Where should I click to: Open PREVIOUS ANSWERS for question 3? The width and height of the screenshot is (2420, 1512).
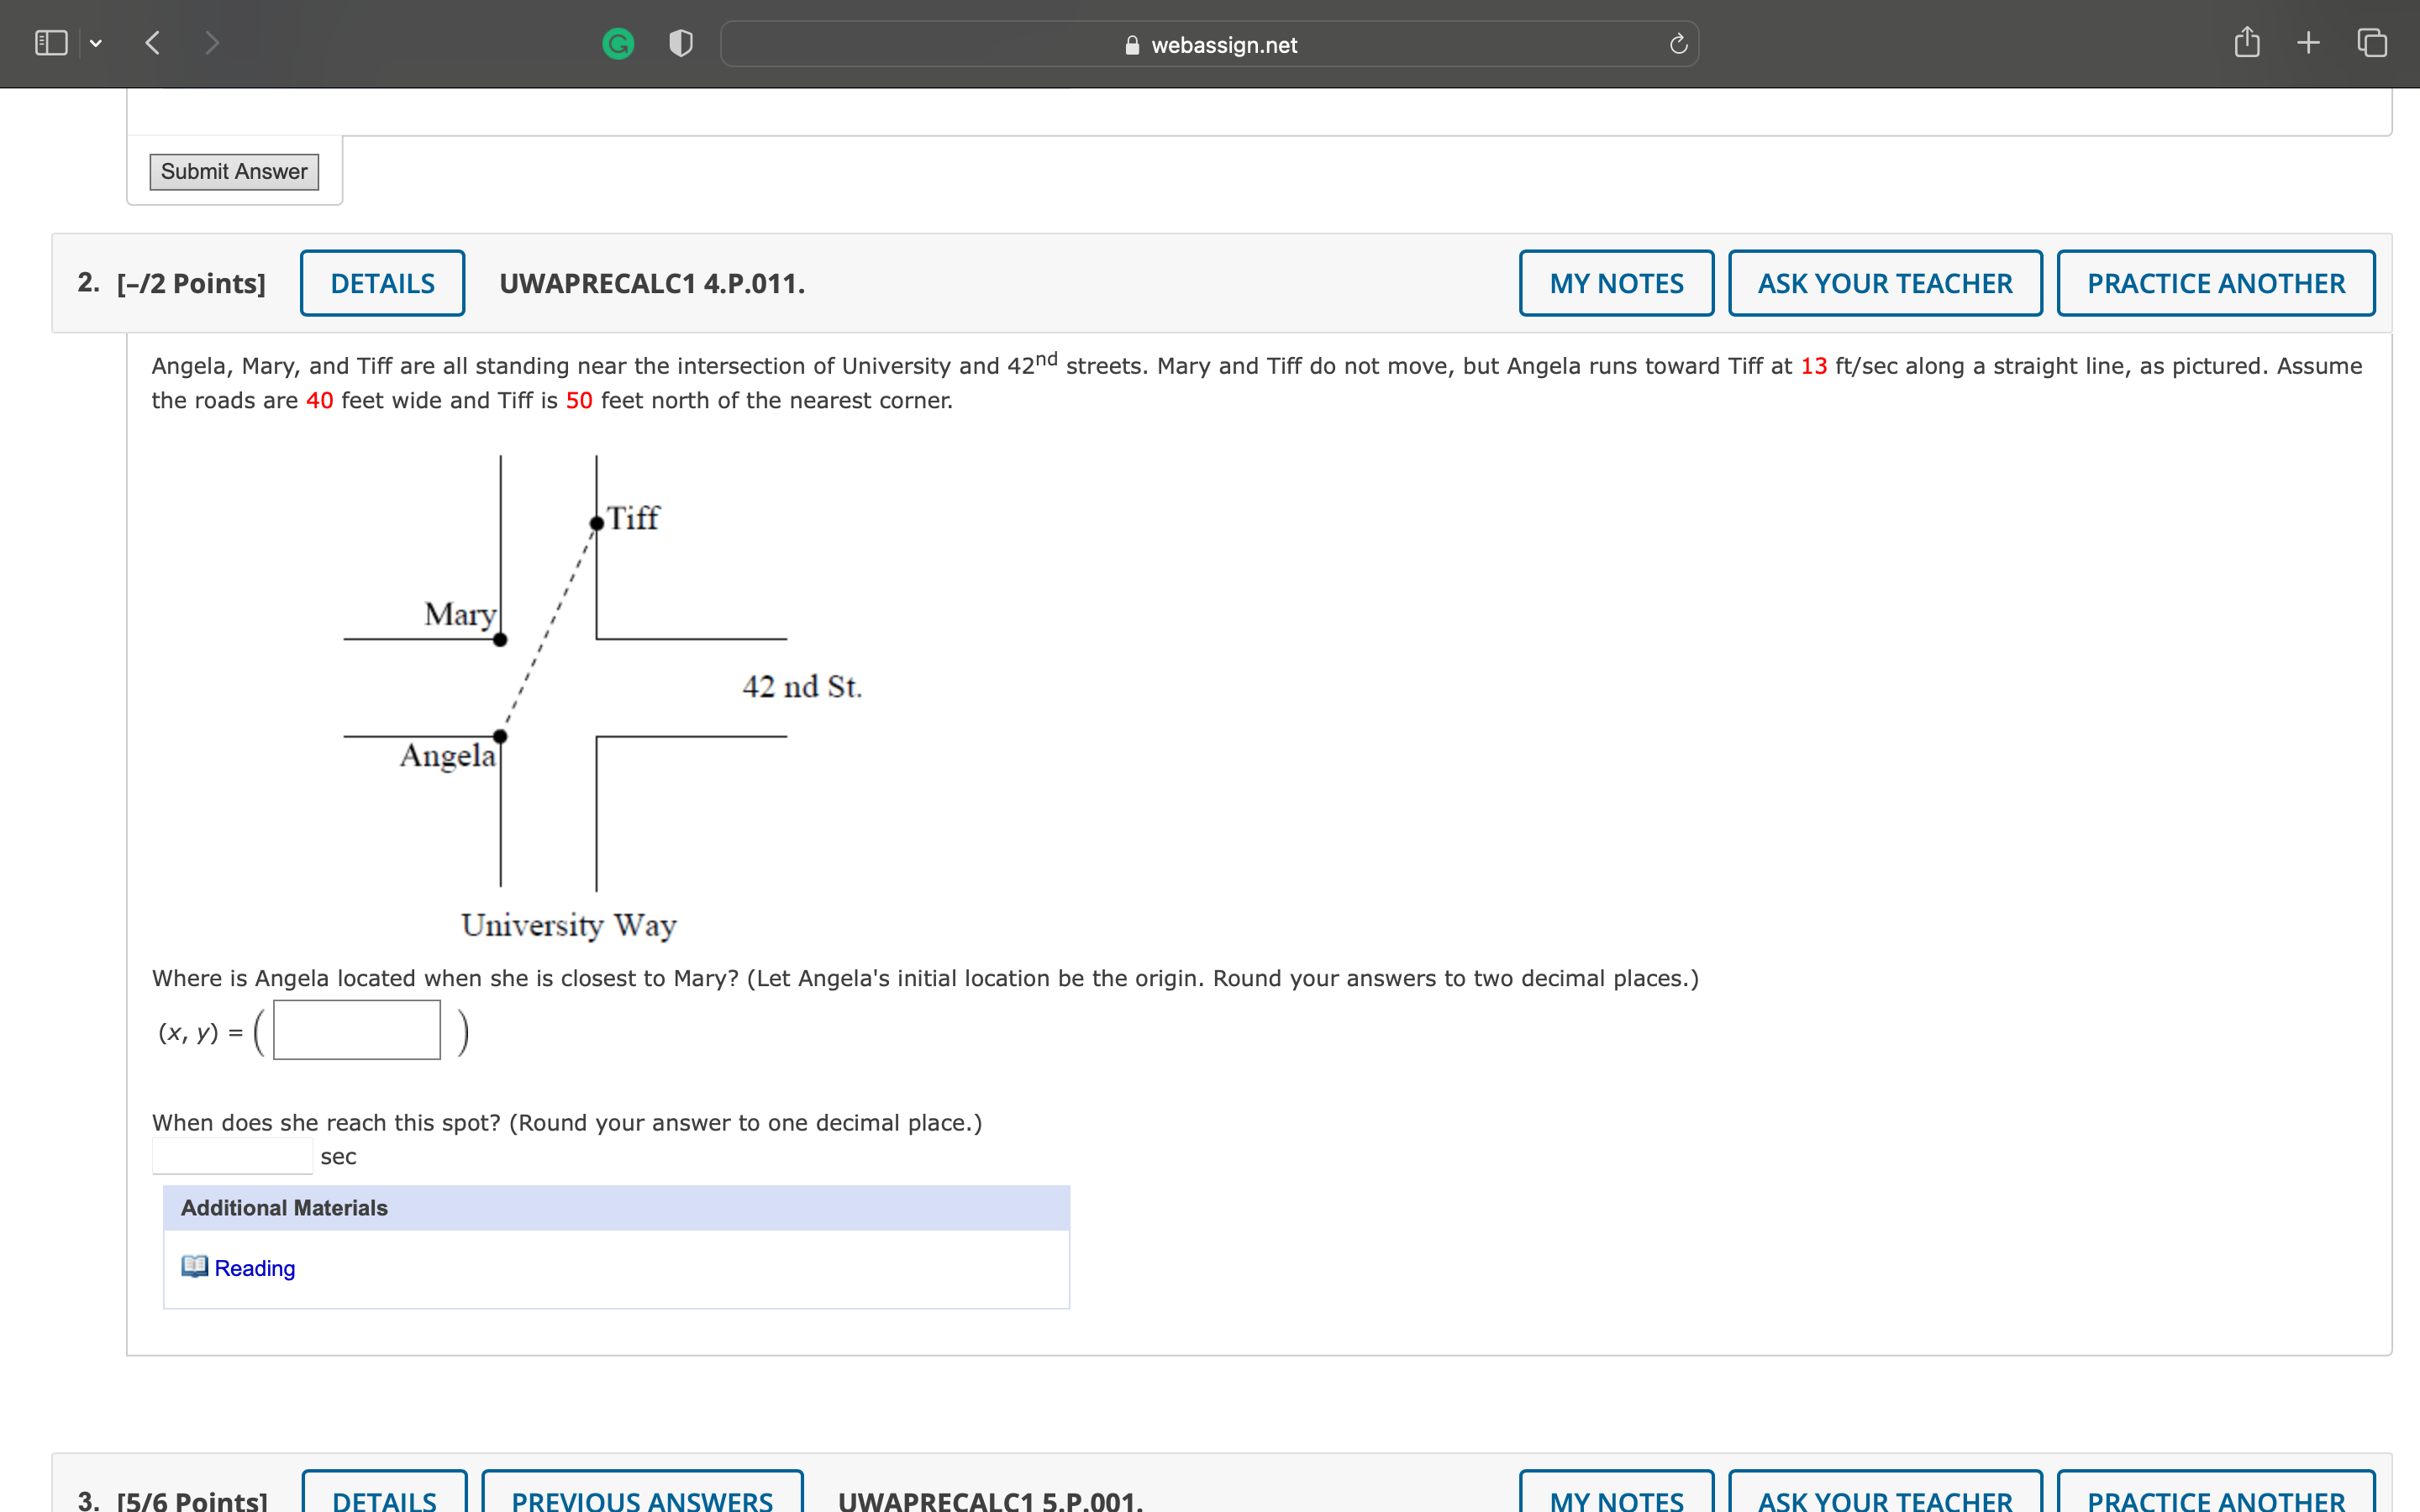[641, 1496]
